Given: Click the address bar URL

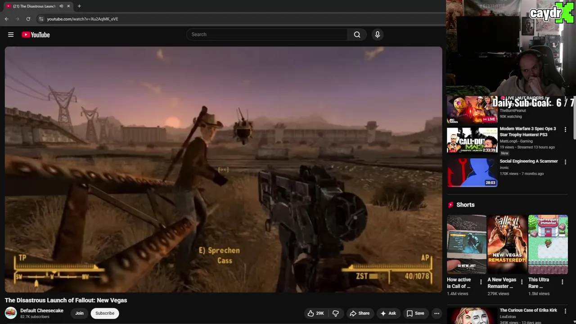Looking at the screenshot, I should (82, 19).
